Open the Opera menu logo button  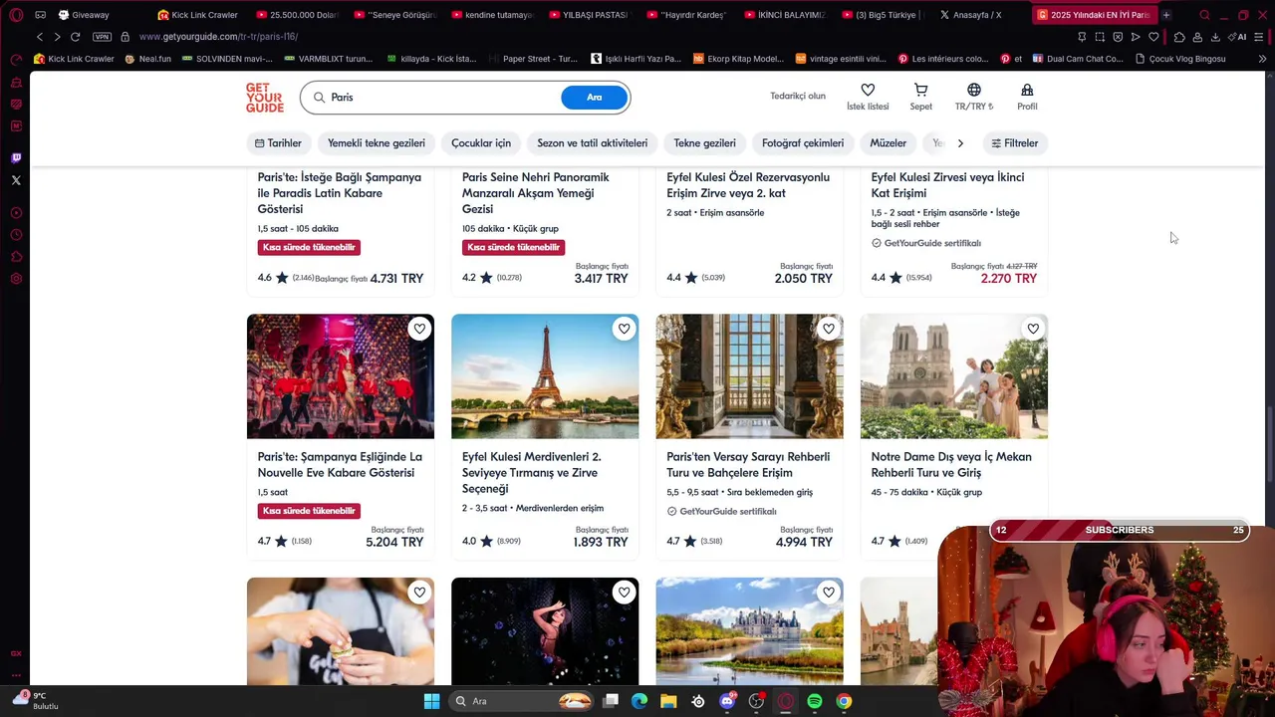click(16, 15)
